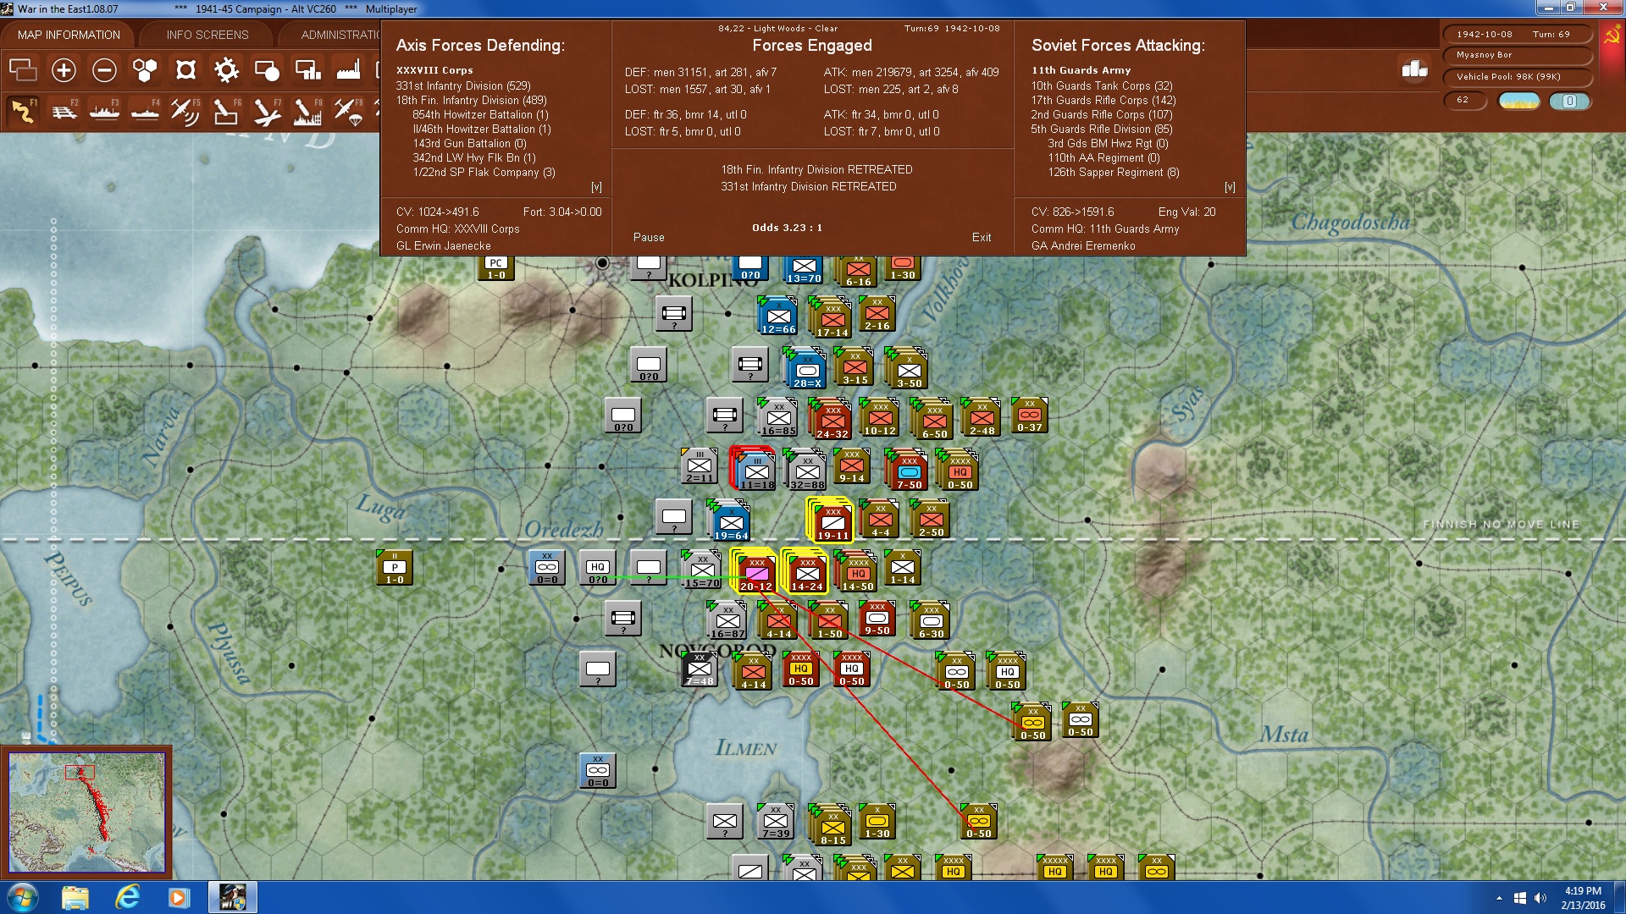
Task: Toggle the rectangle-with-circle toolbar icon
Action: point(267,70)
